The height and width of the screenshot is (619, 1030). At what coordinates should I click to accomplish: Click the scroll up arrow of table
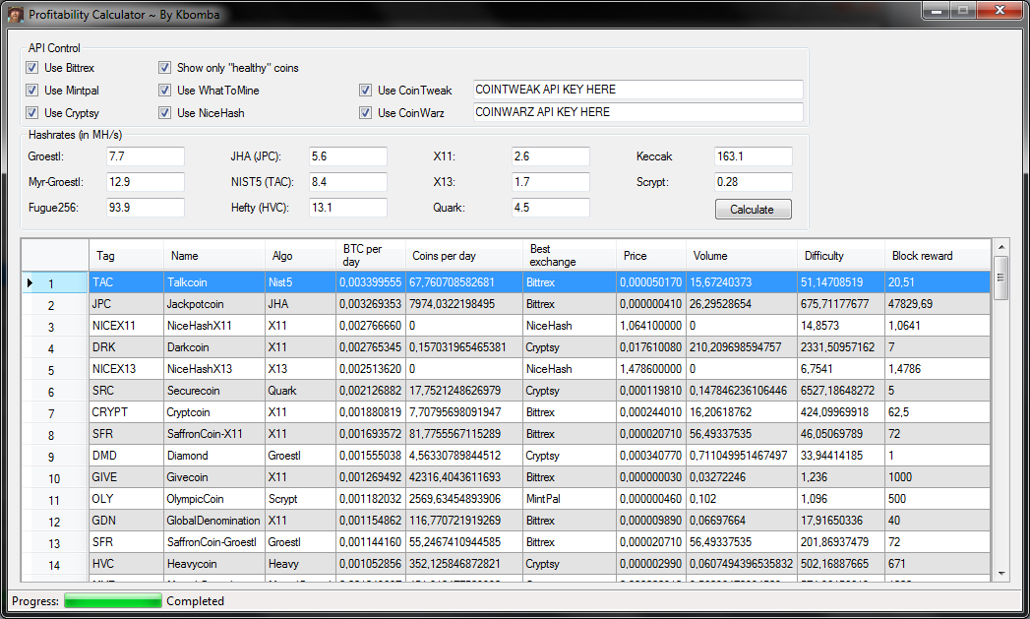(1001, 247)
